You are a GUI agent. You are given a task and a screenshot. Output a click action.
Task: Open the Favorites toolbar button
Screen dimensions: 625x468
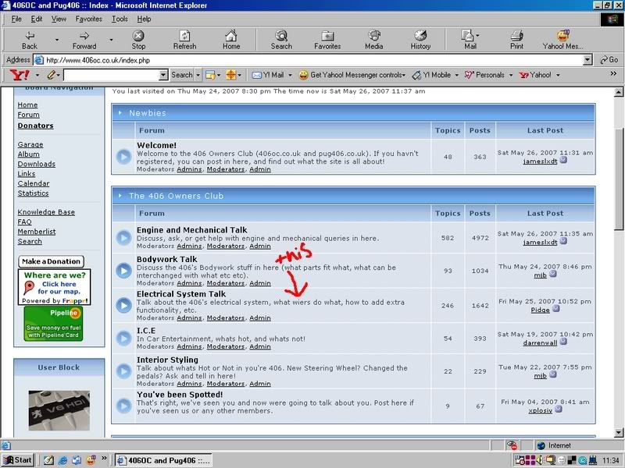click(327, 40)
